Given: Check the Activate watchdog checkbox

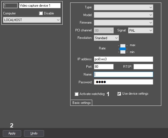Looking at the screenshot, I should click(x=77, y=94).
